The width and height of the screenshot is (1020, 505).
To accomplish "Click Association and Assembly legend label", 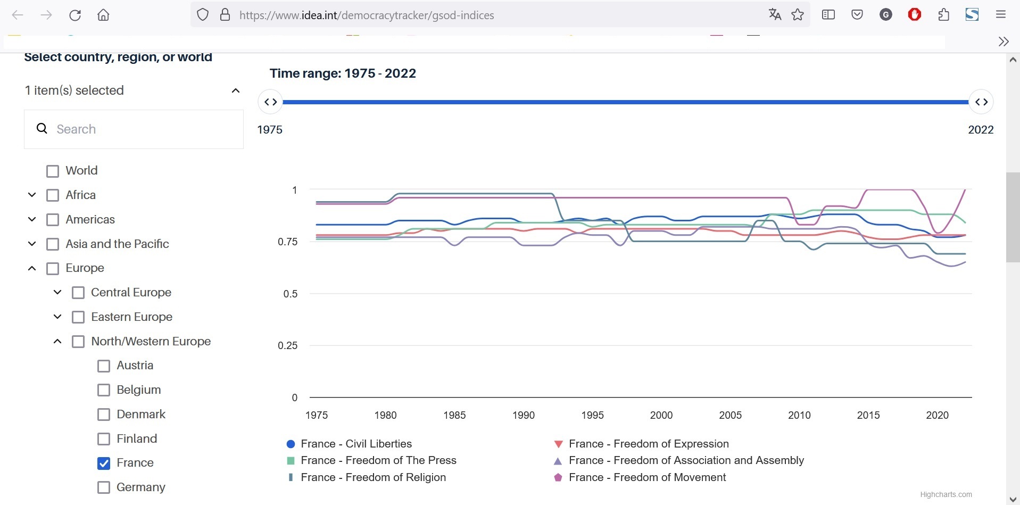I will [x=686, y=460].
